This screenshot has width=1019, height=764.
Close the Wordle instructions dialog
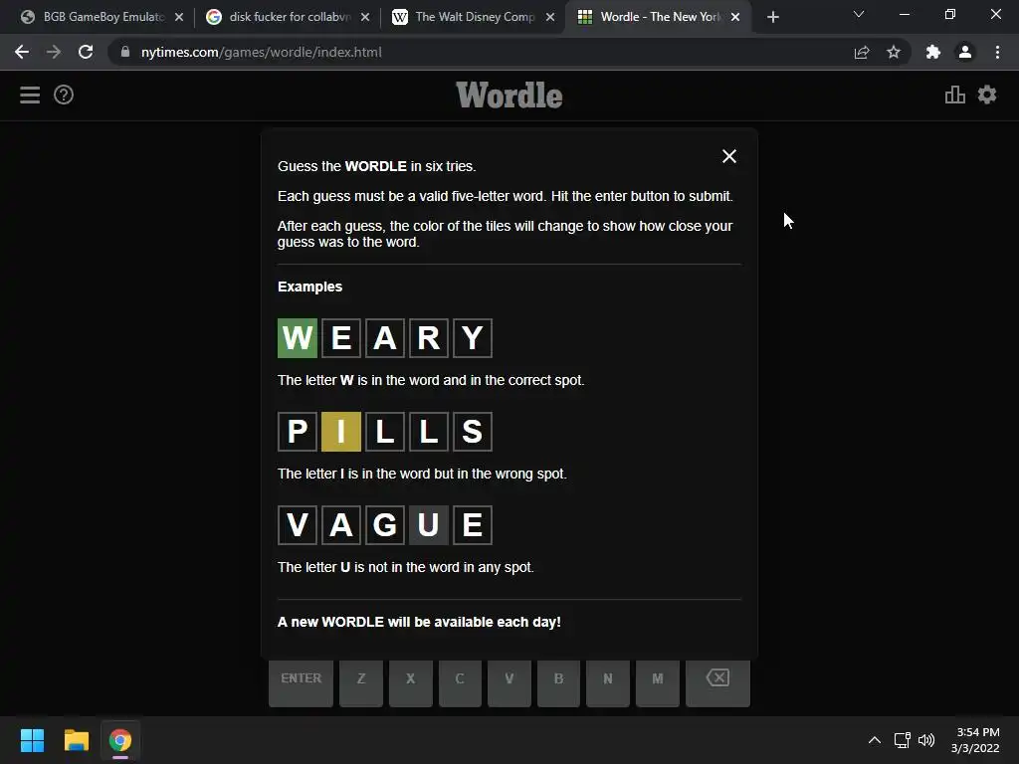pyautogui.click(x=729, y=156)
